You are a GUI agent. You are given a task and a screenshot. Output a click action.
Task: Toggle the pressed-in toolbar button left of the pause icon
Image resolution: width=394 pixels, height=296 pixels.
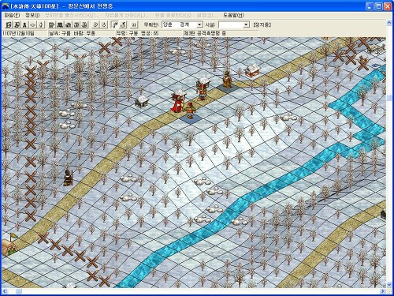[x=115, y=24]
